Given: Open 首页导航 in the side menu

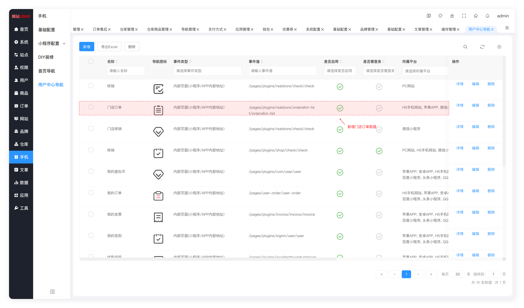Looking at the screenshot, I should 47,71.
